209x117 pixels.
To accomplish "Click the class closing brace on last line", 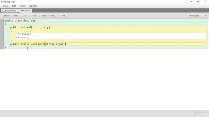I will 5,47.
